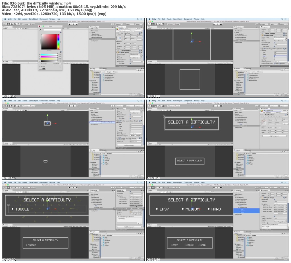The width and height of the screenshot is (291, 263).
Task: Select the Game tab in the 00:01:00 frame
Action: [150, 61]
